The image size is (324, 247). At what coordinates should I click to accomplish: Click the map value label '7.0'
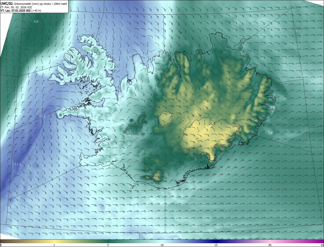(x=227, y=210)
